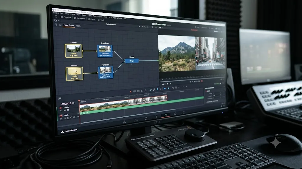Click the layout icon left of that chevron
302x169 pixels.
(x=55, y=20)
